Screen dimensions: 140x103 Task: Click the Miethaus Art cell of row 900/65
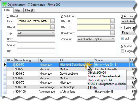(x=73, y=78)
